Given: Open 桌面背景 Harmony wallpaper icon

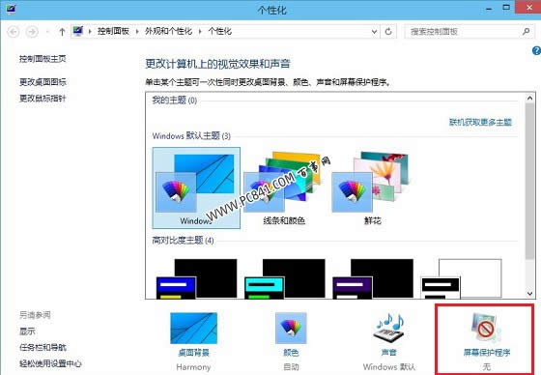Looking at the screenshot, I should 193,328.
